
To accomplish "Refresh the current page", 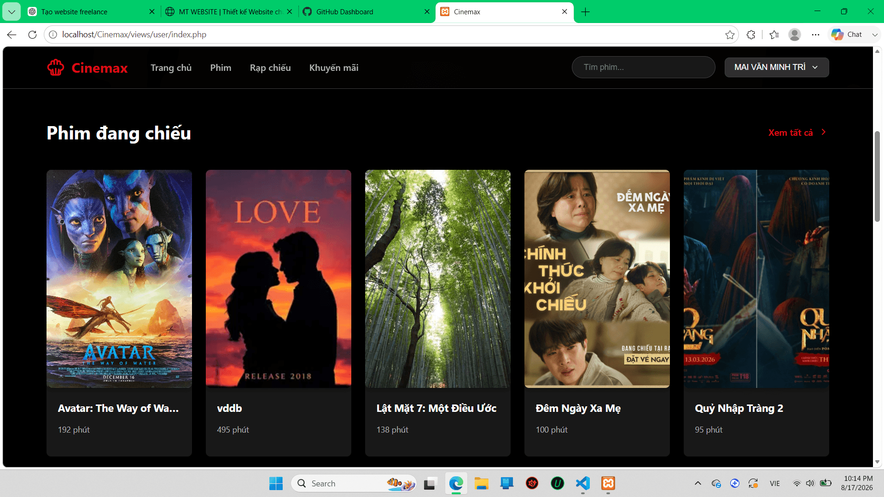I will point(32,35).
